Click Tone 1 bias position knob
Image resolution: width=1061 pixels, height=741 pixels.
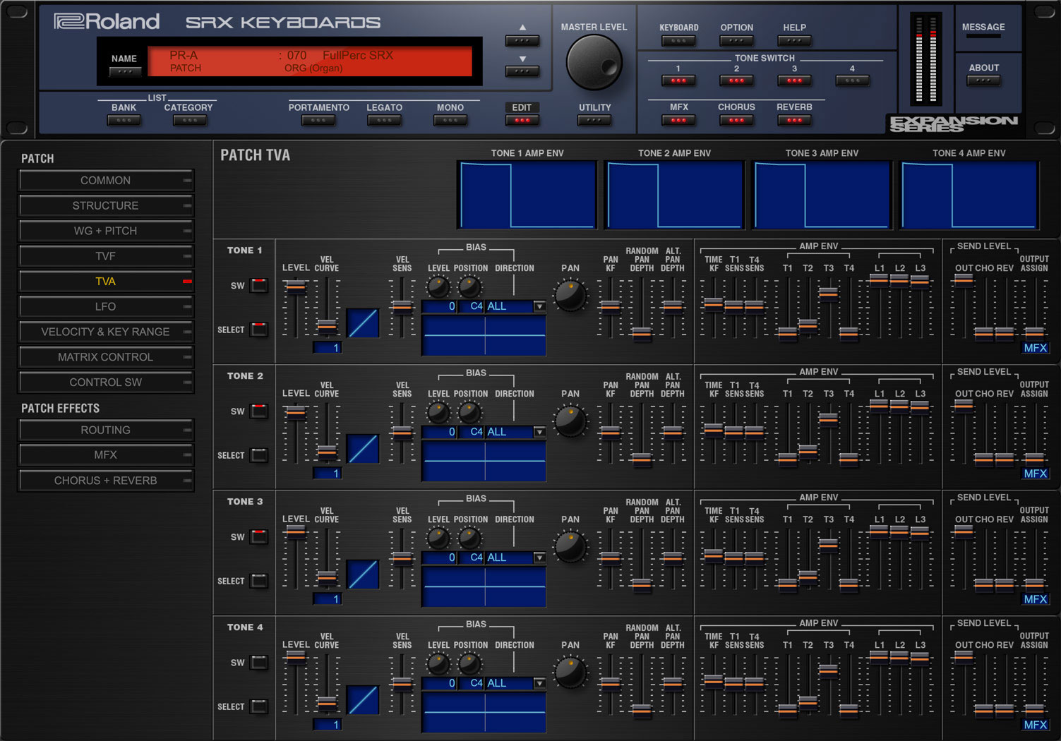469,287
